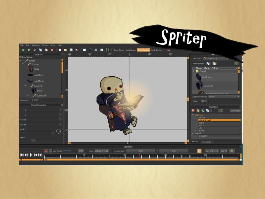Click the Copy icon in the toolbar
The image size is (265, 199).
[40, 50]
